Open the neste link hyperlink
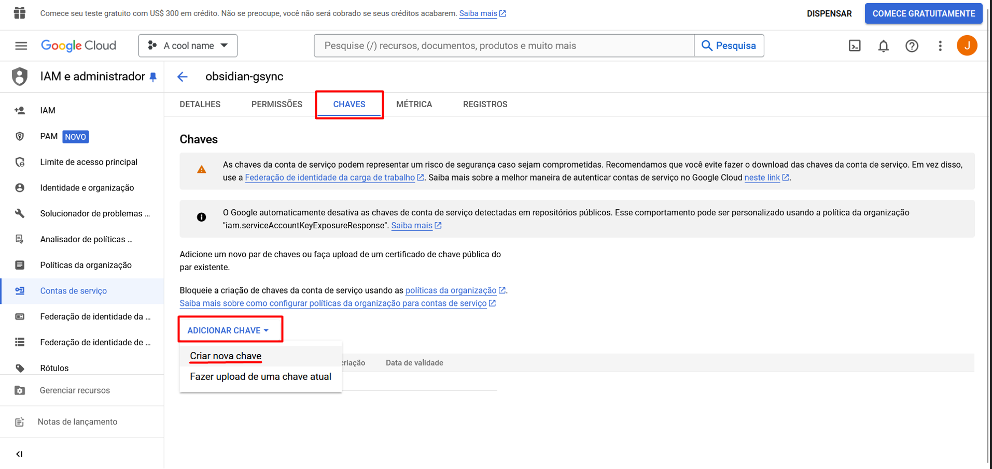This screenshot has height=469, width=992. [766, 178]
